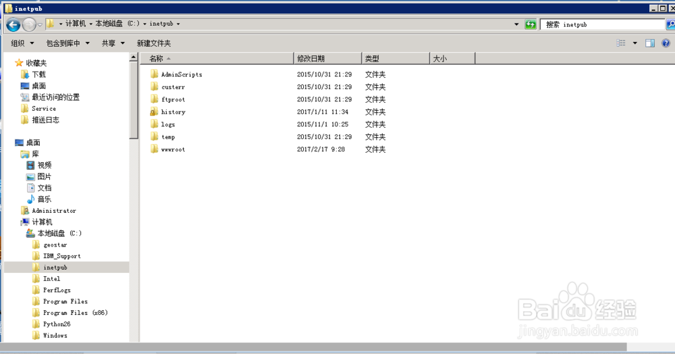675x354 pixels.
Task: Select the Intel folder in tree
Action: 47,278
